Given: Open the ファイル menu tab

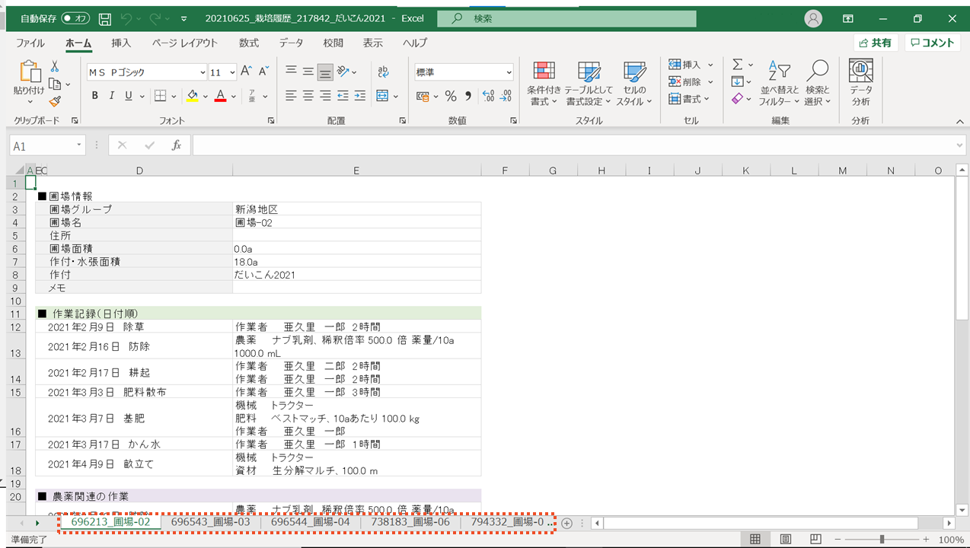Looking at the screenshot, I should pyautogui.click(x=30, y=43).
